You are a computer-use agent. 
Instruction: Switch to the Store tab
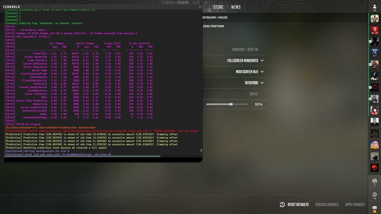coord(218,7)
